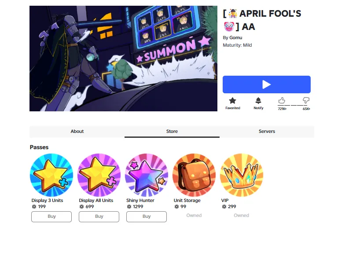Switch to the Servers tab

click(x=267, y=131)
